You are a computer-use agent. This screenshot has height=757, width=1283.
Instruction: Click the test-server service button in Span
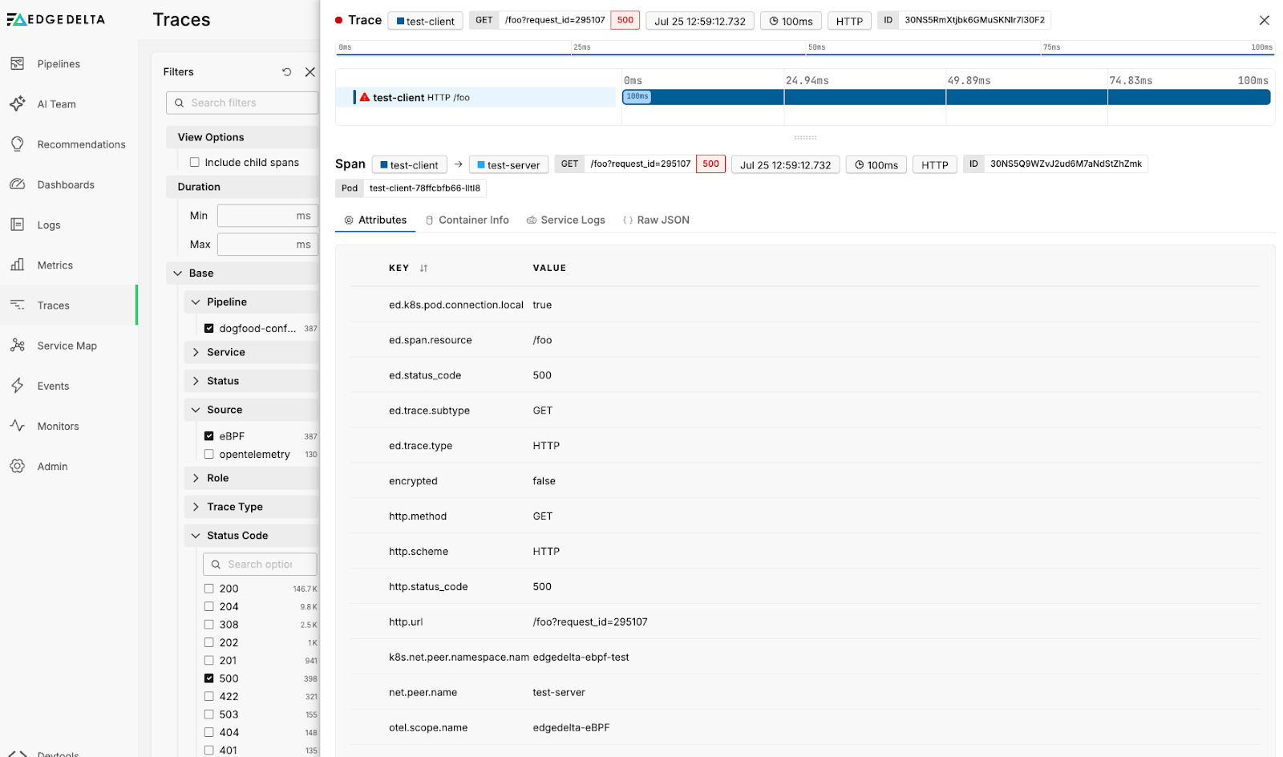click(x=508, y=165)
